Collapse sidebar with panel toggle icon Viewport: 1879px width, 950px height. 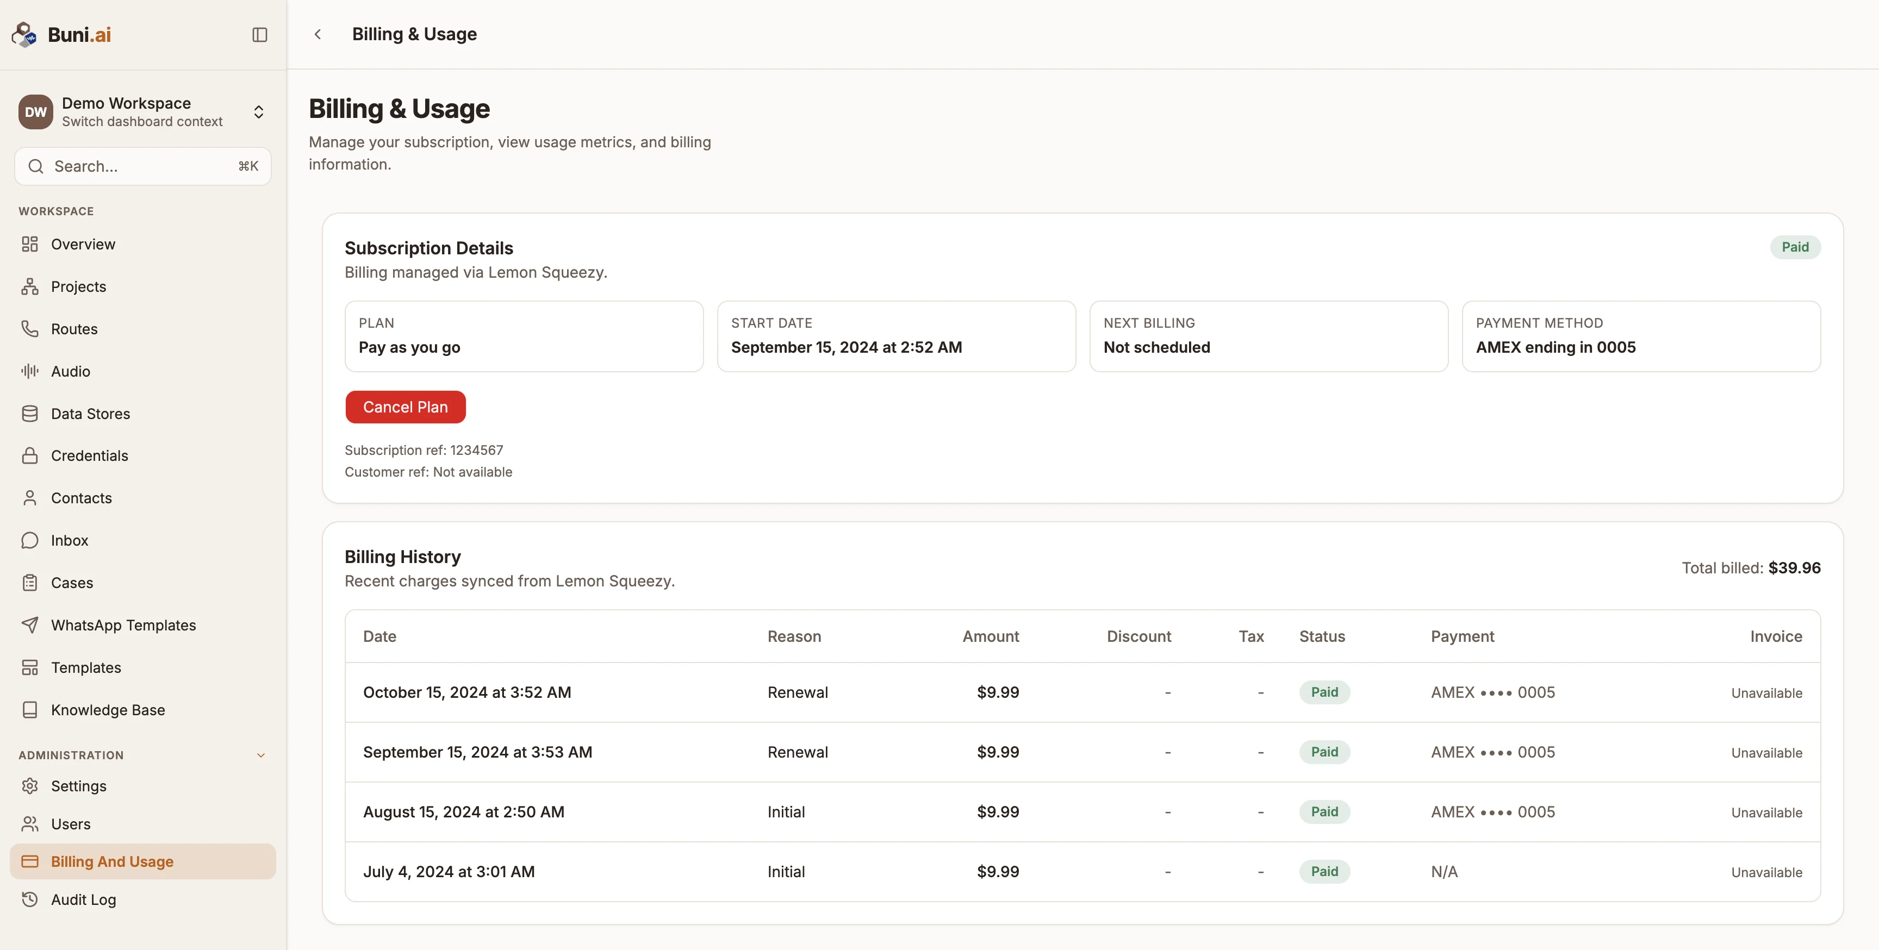pos(260,34)
